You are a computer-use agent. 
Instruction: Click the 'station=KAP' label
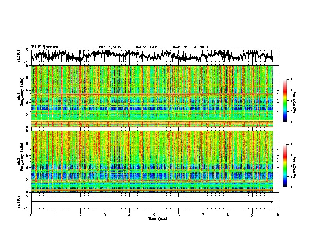click(x=146, y=47)
